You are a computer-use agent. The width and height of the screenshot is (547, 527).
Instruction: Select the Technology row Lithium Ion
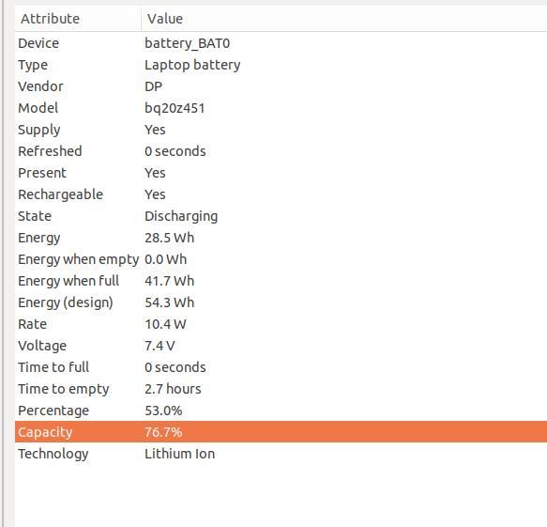point(281,454)
